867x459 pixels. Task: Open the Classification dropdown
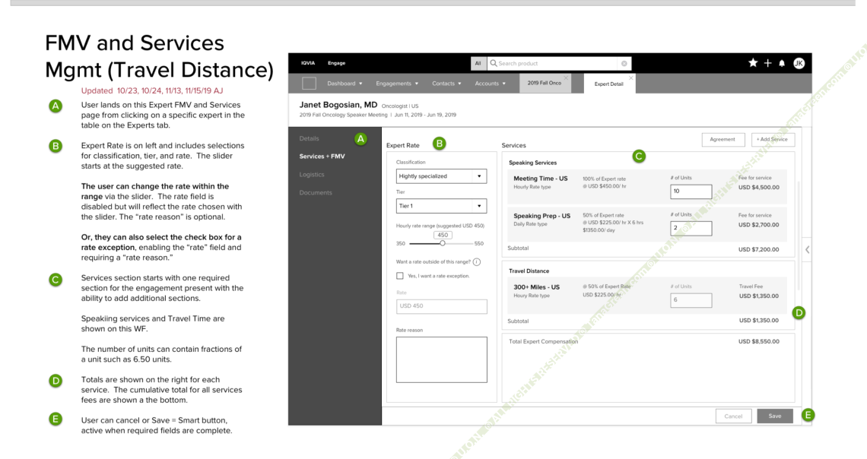[x=441, y=176]
